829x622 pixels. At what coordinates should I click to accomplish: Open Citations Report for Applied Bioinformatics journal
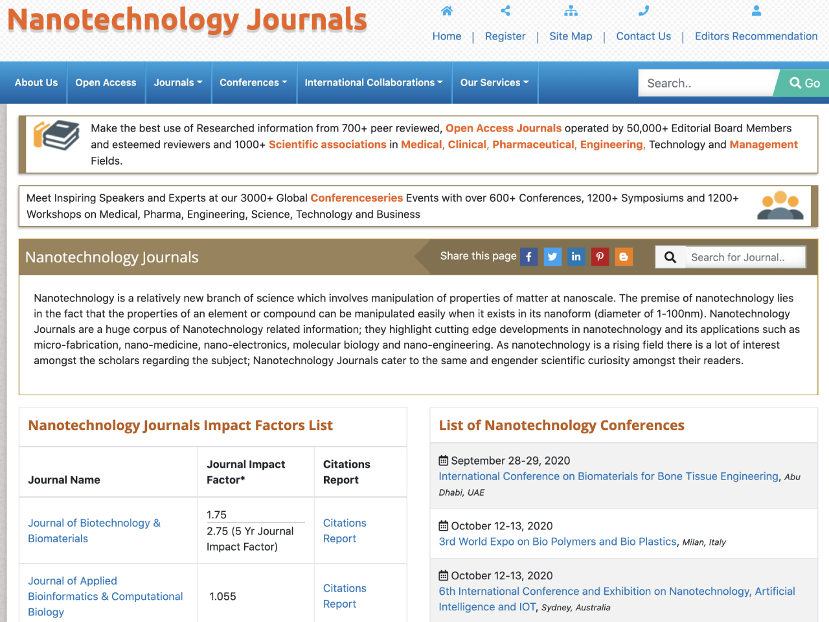tap(345, 596)
